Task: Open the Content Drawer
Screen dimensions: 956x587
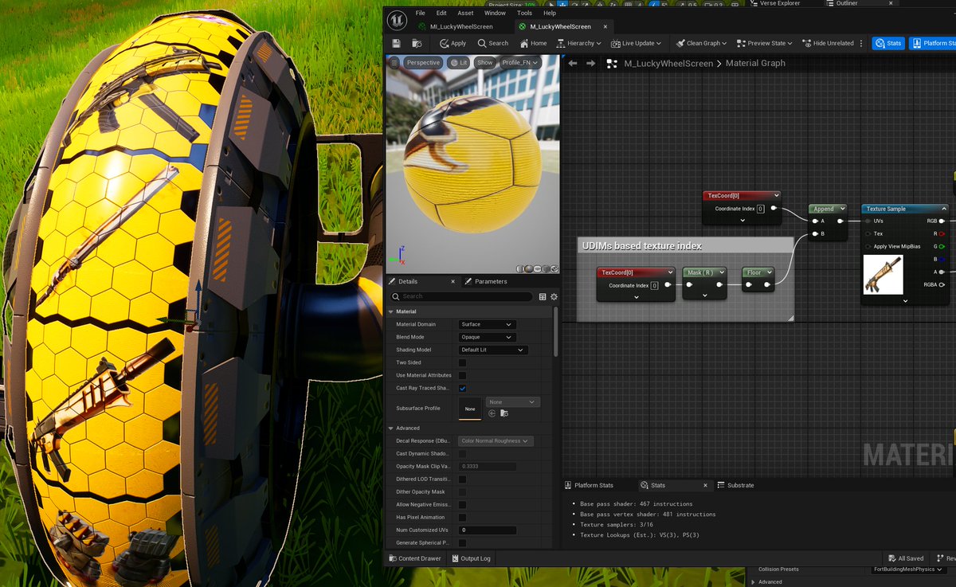Action: (x=414, y=558)
